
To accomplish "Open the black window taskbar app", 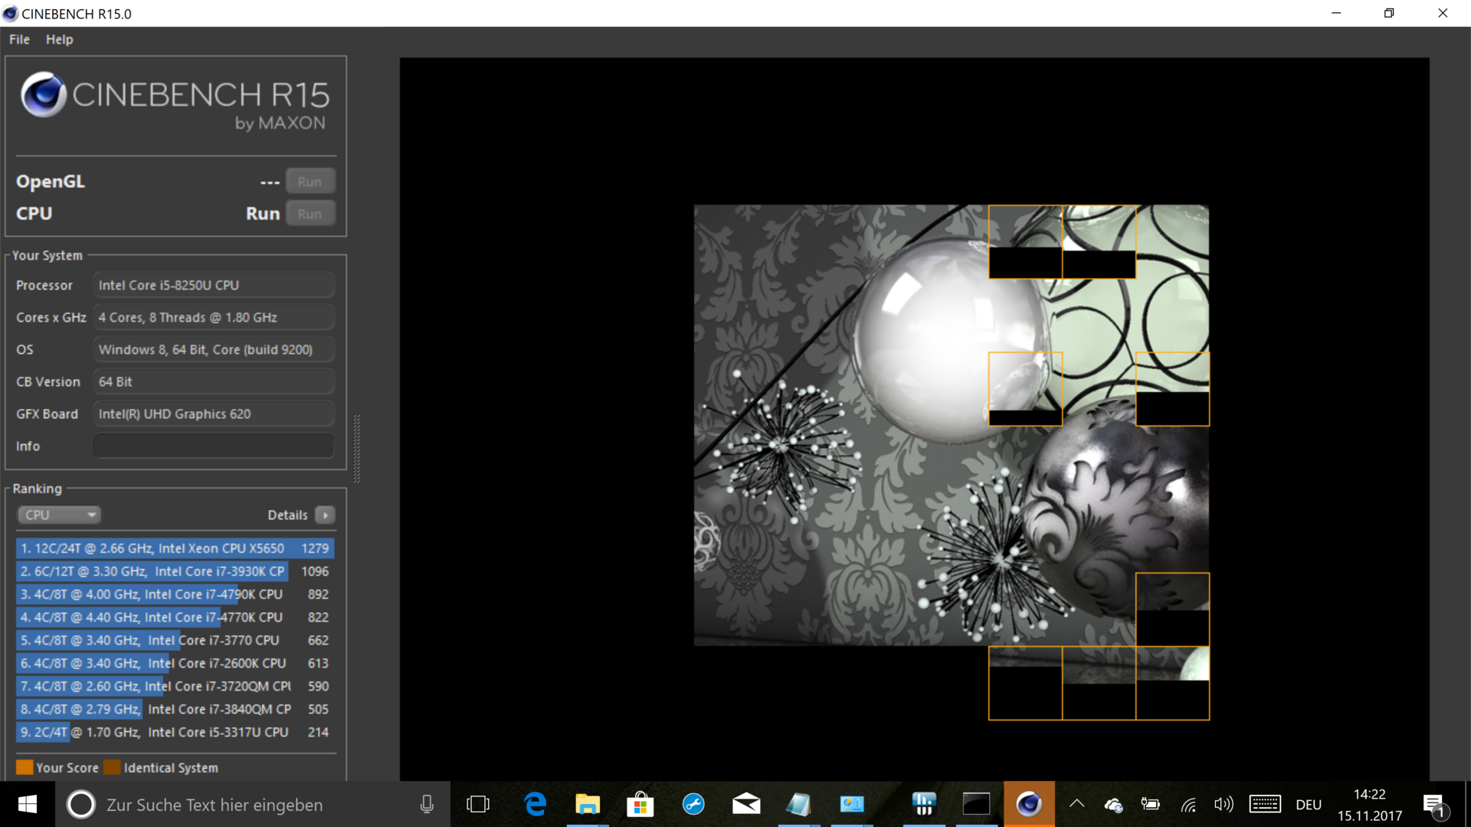I will tap(976, 804).
